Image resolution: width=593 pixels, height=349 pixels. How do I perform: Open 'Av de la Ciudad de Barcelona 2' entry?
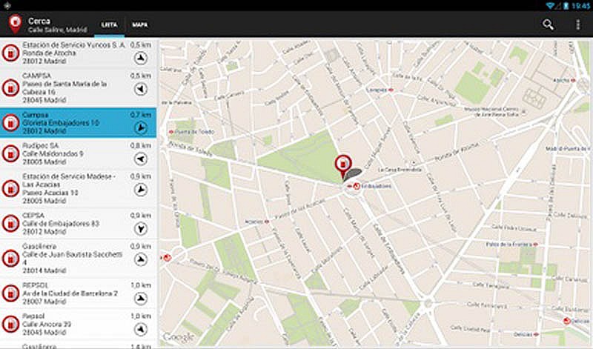tap(79, 293)
